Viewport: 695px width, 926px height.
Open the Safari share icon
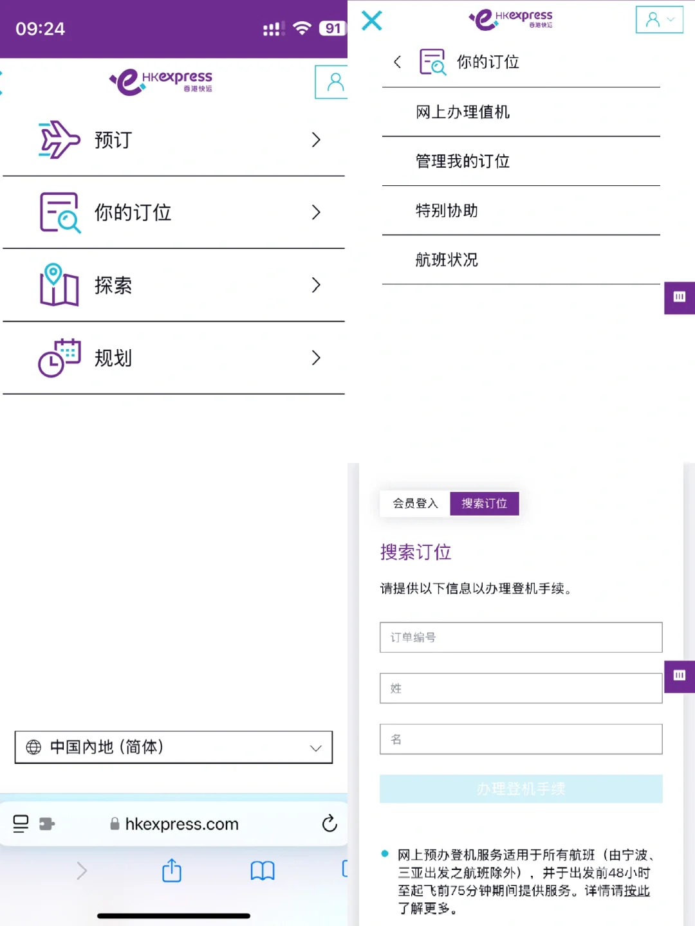(171, 871)
